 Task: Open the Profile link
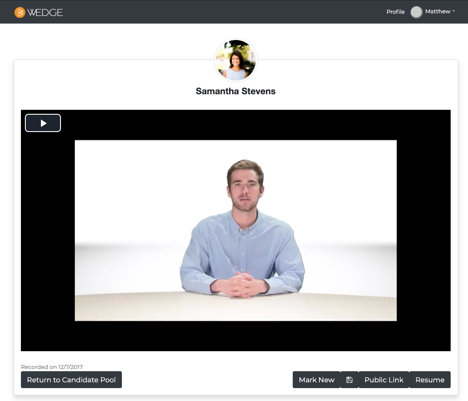tap(395, 12)
